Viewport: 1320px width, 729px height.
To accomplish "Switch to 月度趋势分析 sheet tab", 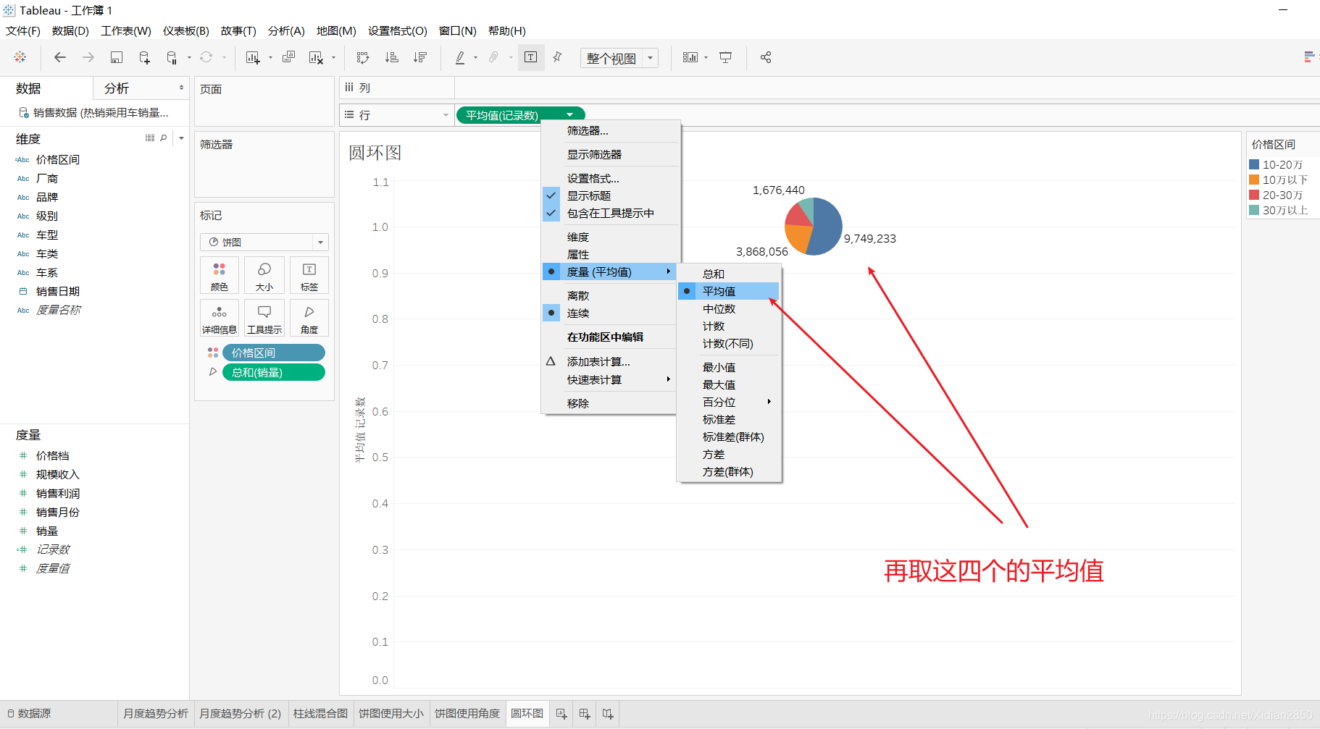I will point(155,714).
